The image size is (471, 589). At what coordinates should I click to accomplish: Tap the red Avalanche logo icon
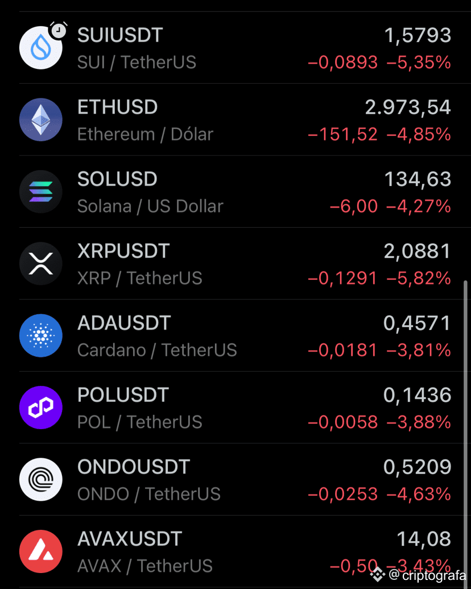click(x=40, y=551)
